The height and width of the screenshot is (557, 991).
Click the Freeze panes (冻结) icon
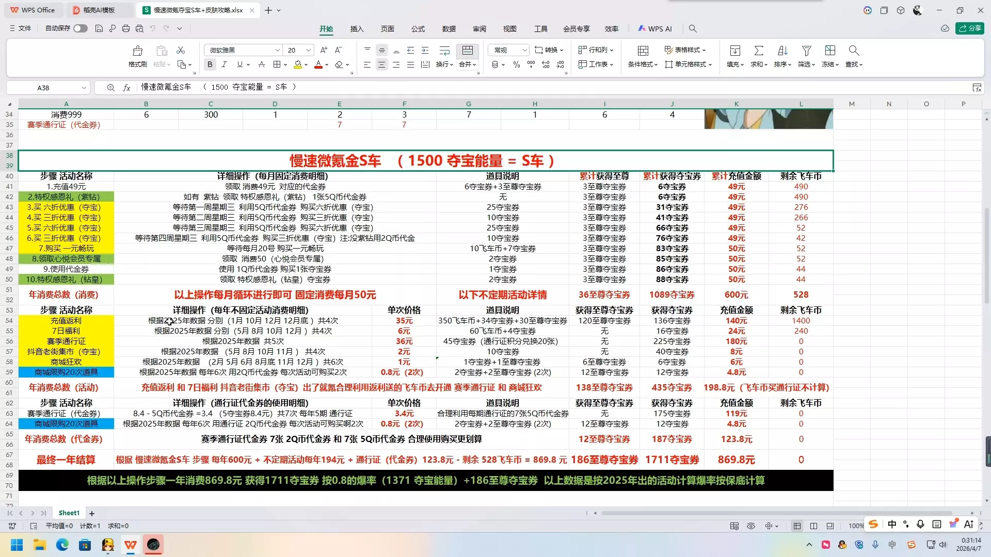click(x=830, y=51)
